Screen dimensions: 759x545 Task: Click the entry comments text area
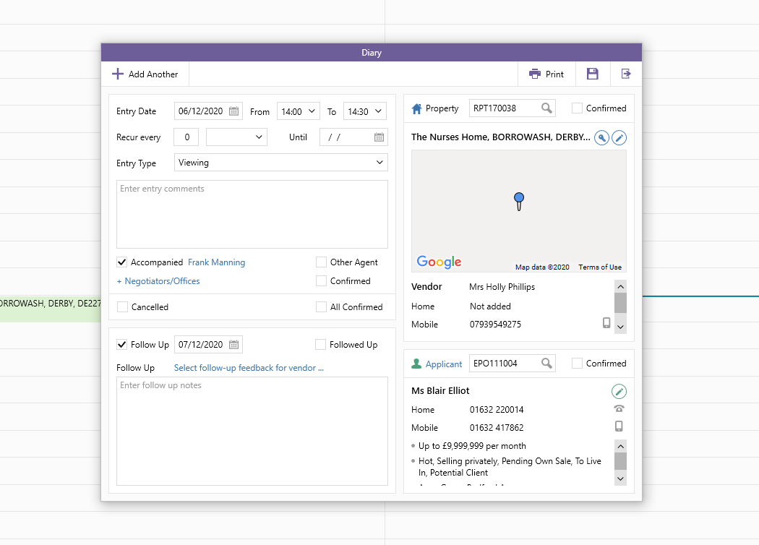tap(252, 215)
